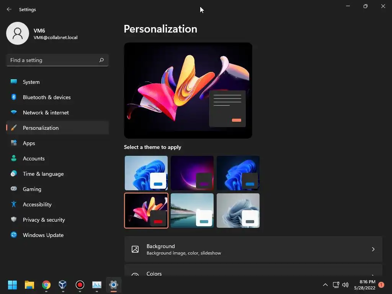Open the Windows Update page
Image resolution: width=392 pixels, height=294 pixels.
click(57, 235)
